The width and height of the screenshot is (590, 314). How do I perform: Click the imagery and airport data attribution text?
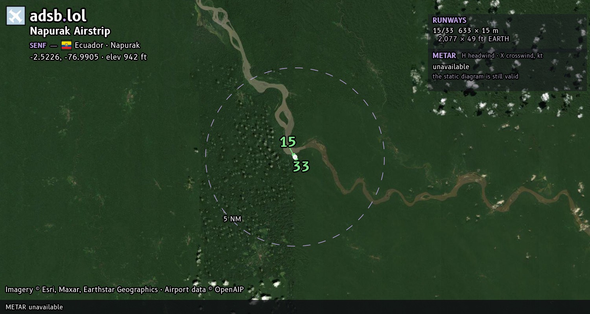(125, 290)
